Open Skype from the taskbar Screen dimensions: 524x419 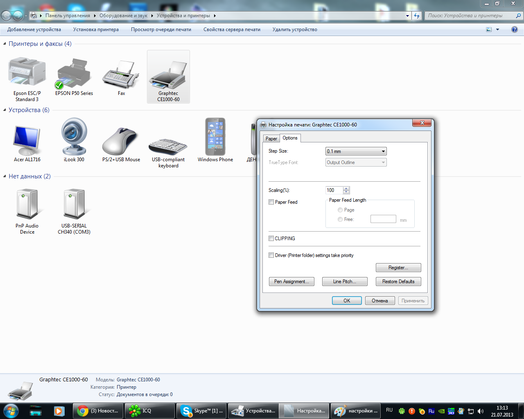[x=201, y=411]
